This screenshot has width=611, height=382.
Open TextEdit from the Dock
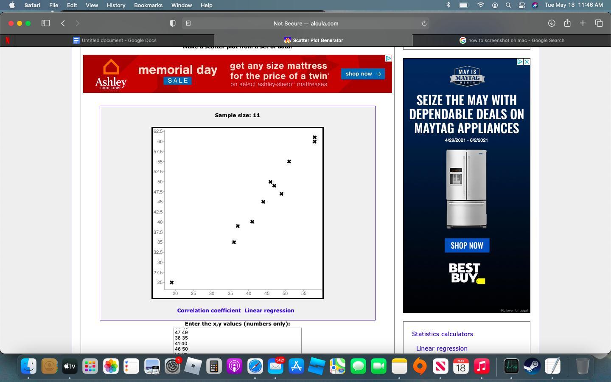click(552, 366)
